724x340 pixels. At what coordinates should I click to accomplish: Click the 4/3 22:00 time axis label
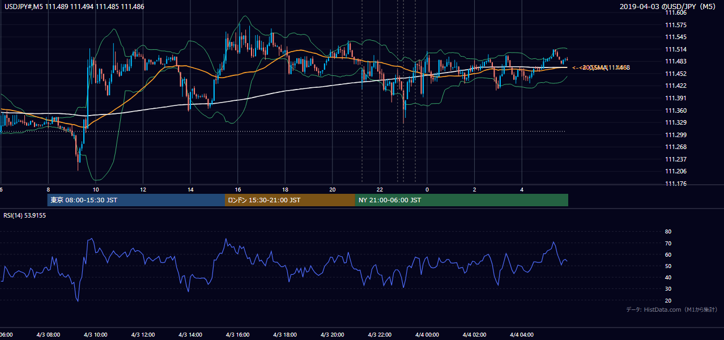pyautogui.click(x=380, y=334)
